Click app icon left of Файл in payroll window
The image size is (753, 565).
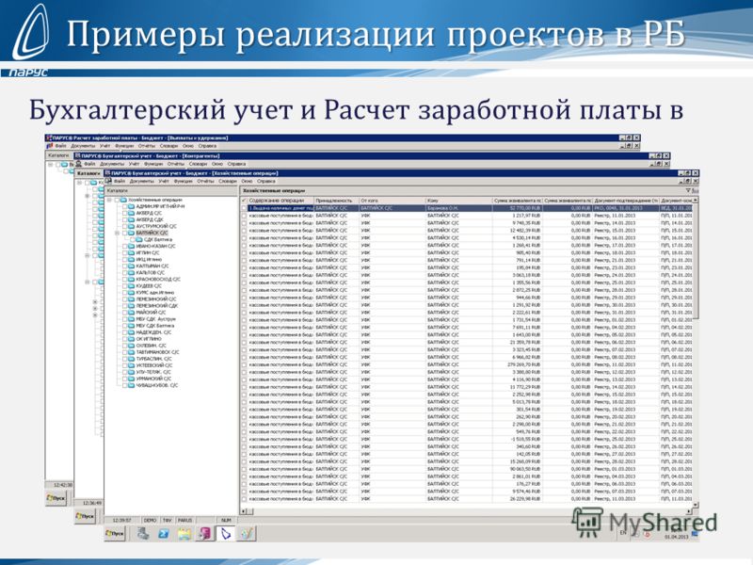(49, 146)
